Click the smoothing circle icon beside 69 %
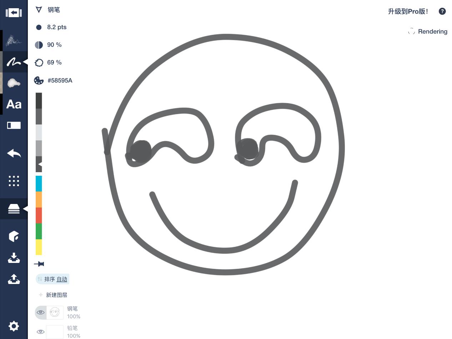The width and height of the screenshot is (452, 339). coord(39,63)
